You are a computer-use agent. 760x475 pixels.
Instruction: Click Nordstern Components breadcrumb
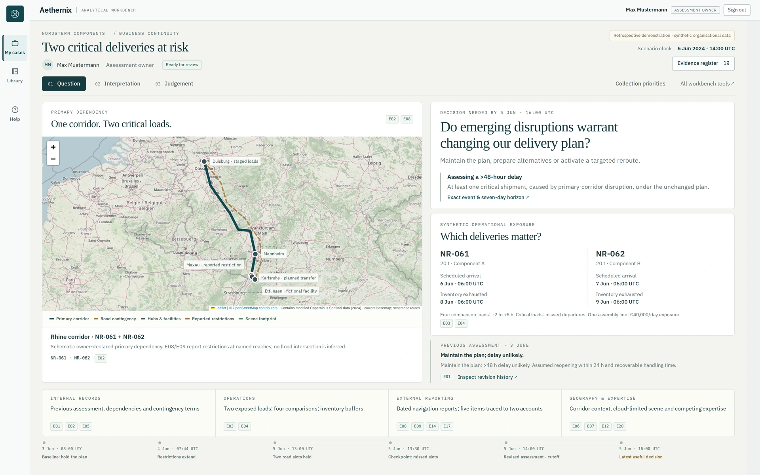point(74,34)
